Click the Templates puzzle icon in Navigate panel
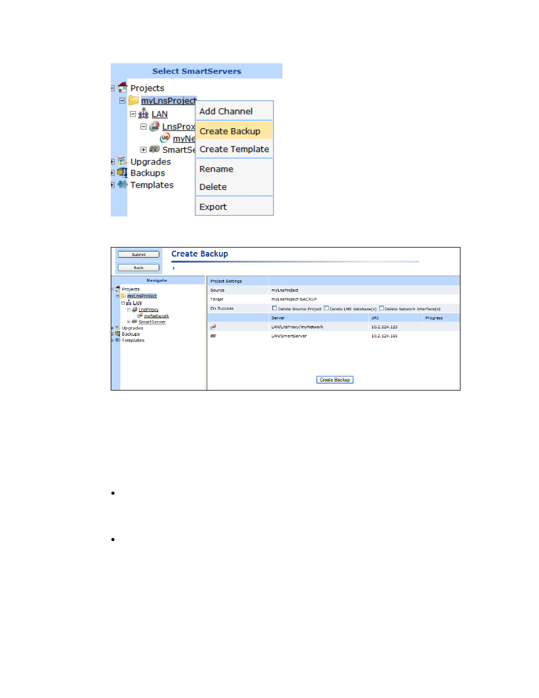 click(x=118, y=340)
